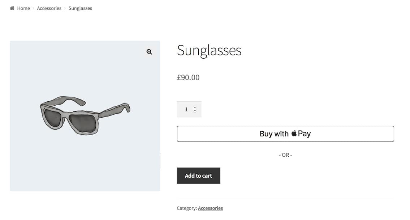Viewport: 410px width, 220px height.
Task: Click the left lens of the sunglasses
Action: [x=53, y=118]
